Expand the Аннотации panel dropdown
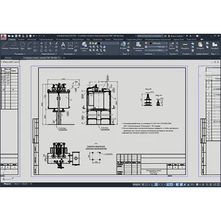This screenshot has width=221, height=221. 69,54
